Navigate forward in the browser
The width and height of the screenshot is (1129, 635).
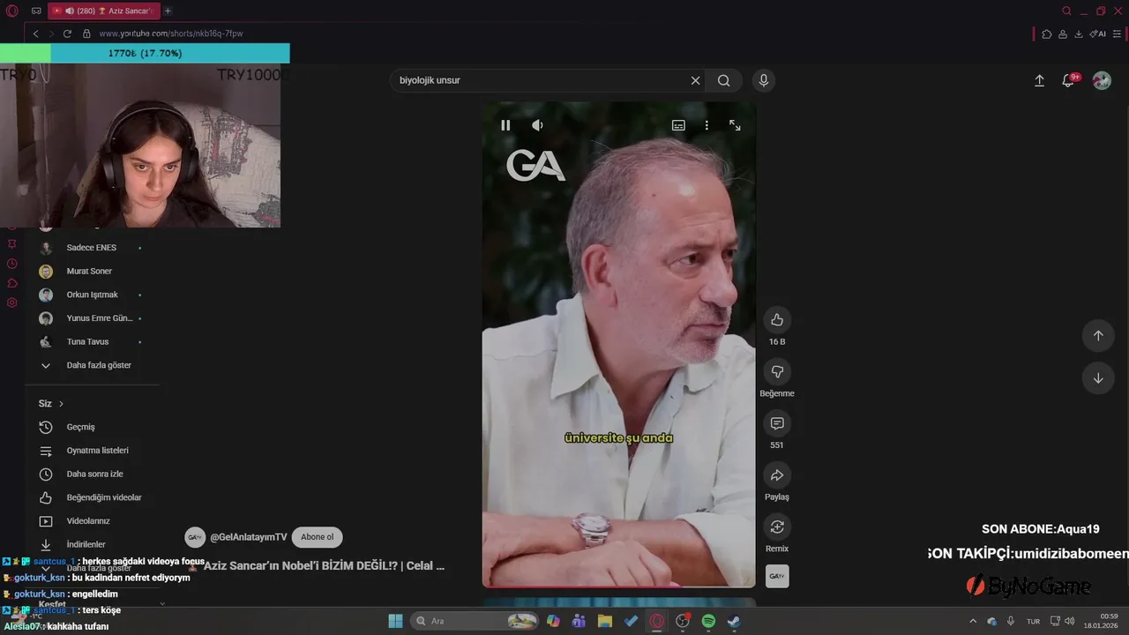coord(51,34)
